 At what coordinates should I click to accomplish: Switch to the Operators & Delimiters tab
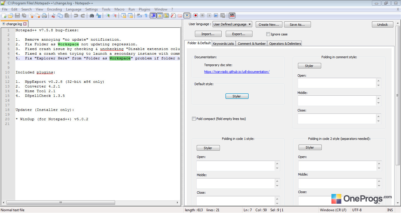click(x=285, y=44)
